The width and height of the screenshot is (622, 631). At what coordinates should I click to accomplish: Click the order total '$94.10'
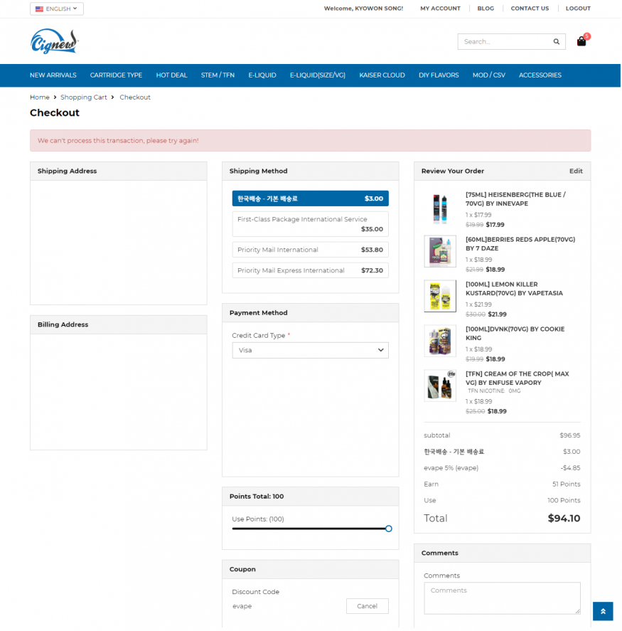pos(565,519)
